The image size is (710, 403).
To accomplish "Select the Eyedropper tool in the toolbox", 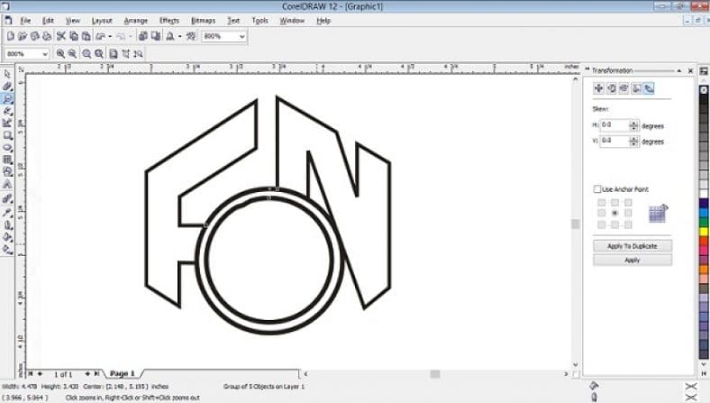I will pyautogui.click(x=7, y=212).
